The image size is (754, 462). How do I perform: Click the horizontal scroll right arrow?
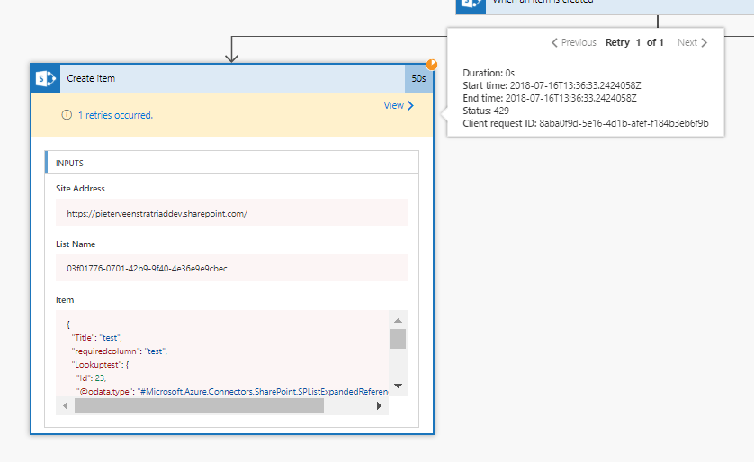379,405
